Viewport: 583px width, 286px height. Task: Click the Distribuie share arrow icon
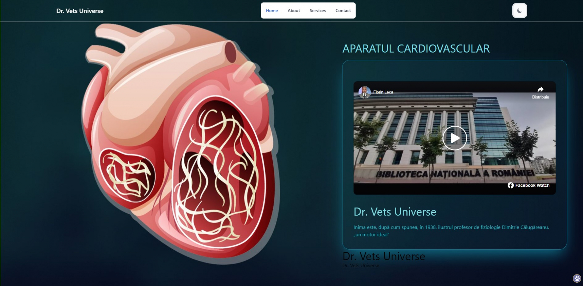click(x=540, y=89)
